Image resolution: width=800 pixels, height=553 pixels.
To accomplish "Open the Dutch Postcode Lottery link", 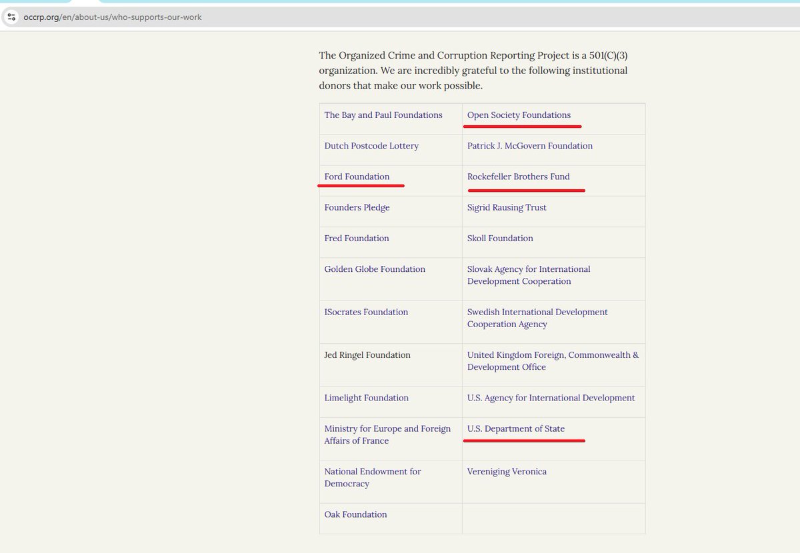I will [x=371, y=145].
